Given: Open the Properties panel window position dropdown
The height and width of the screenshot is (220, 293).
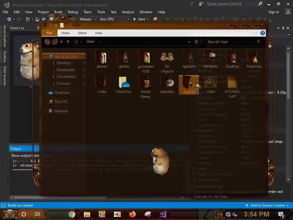Looking at the screenshot, I should pos(278,28).
